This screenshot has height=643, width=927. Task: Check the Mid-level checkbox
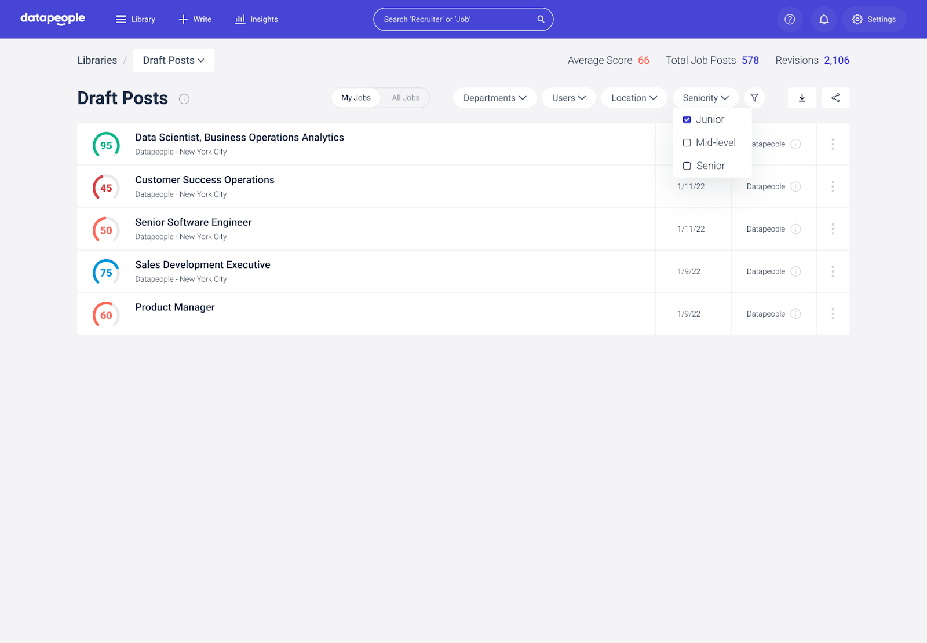click(687, 143)
